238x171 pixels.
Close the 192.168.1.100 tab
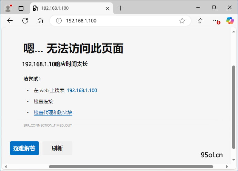pyautogui.click(x=107, y=9)
